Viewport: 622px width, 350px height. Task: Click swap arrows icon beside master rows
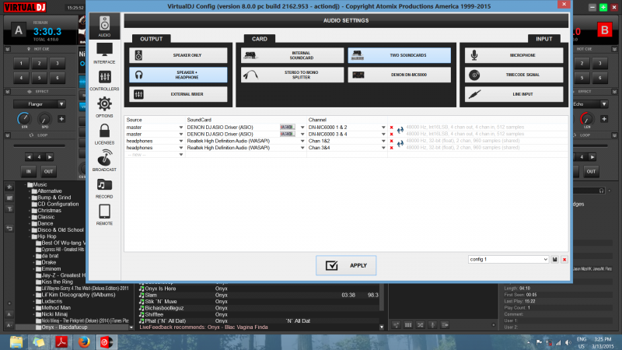click(400, 130)
